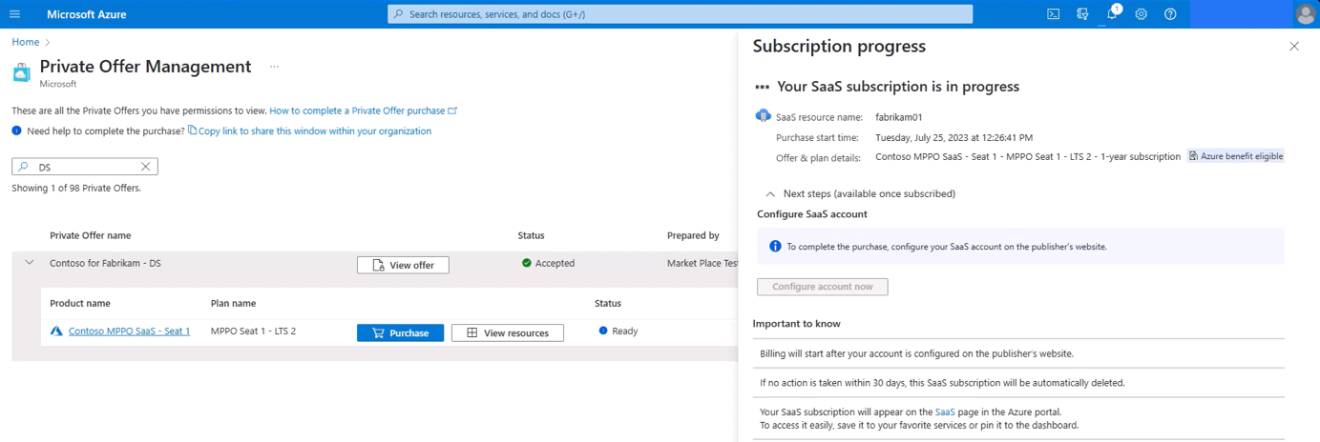Open the Contoso MPPO SaaS - Seat 1 link
1320x442 pixels.
(129, 331)
